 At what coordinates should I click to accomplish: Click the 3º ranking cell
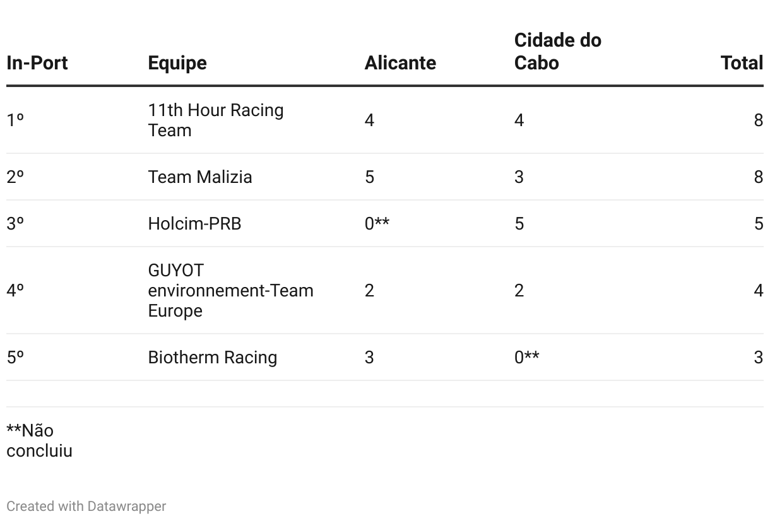tap(15, 223)
